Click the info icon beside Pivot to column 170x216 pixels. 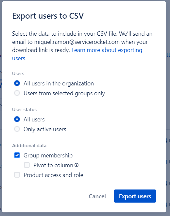(76, 165)
